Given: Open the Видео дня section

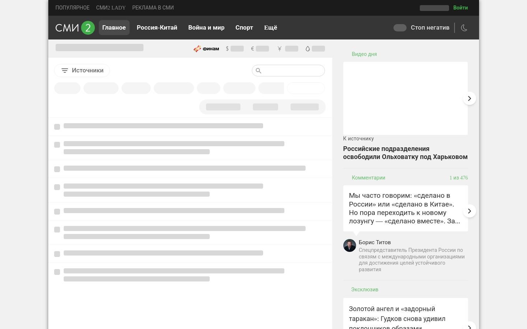Looking at the screenshot, I should [x=364, y=54].
